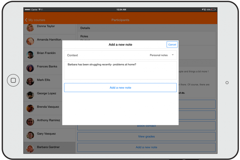The width and height of the screenshot is (240, 160).
Task: Submit with the dialog's Add a new note button
Action: [x=120, y=88]
